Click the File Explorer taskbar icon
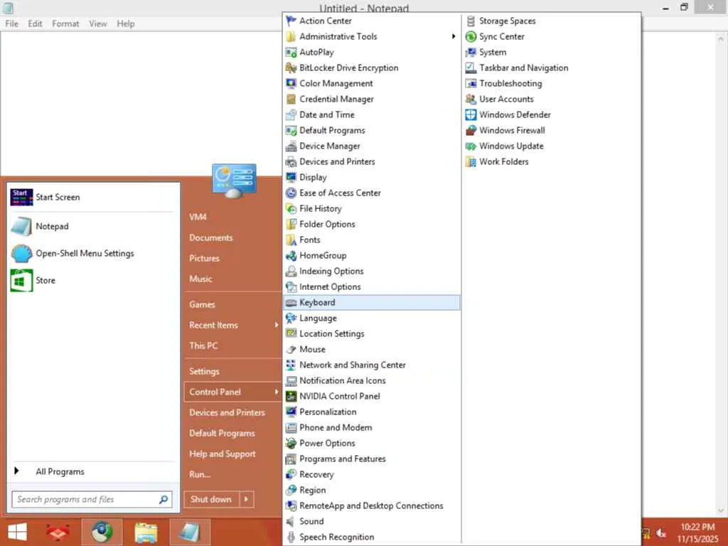Image resolution: width=728 pixels, height=546 pixels. pos(146,532)
